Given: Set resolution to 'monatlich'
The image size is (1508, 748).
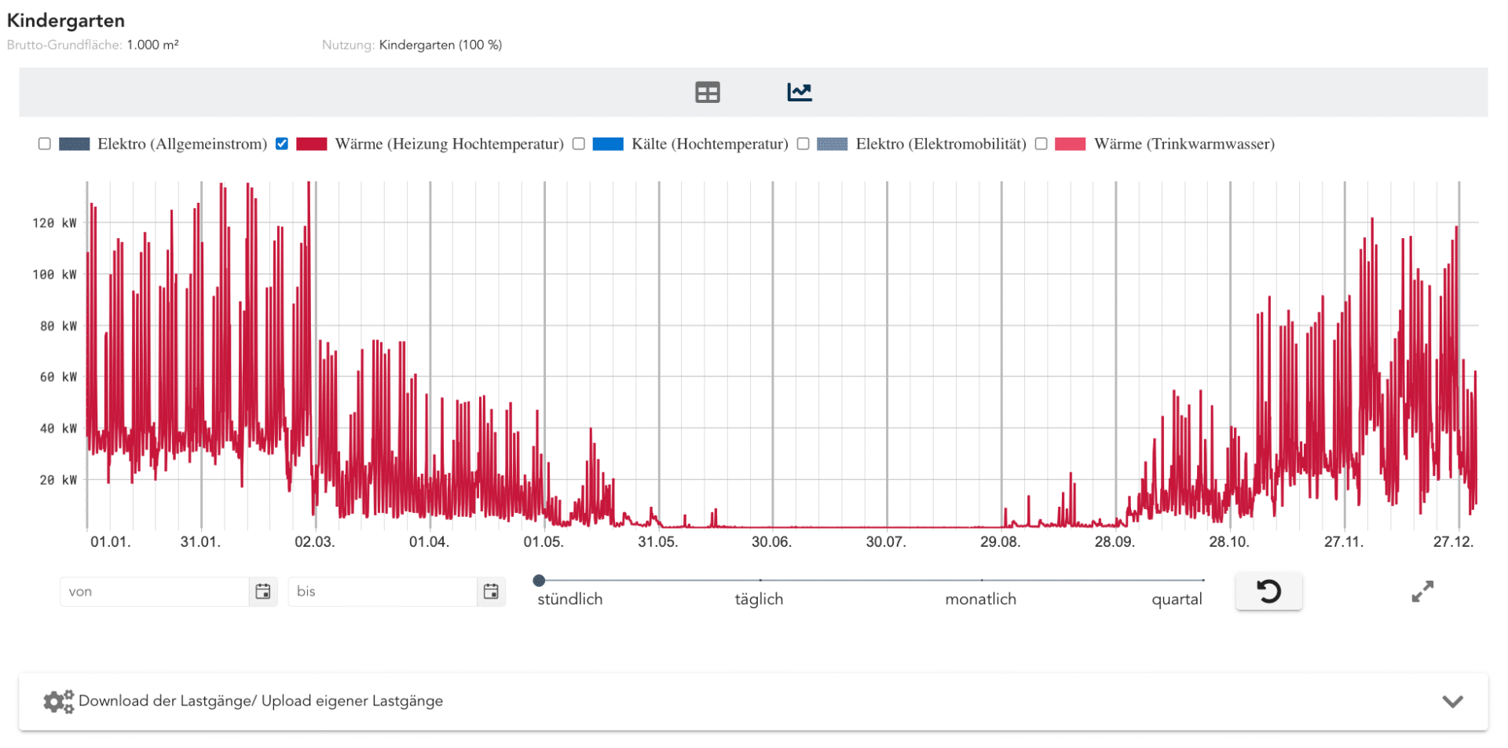Looking at the screenshot, I should tap(981, 581).
